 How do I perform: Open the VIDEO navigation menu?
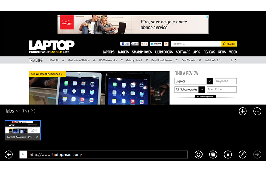pyautogui.click(x=233, y=52)
